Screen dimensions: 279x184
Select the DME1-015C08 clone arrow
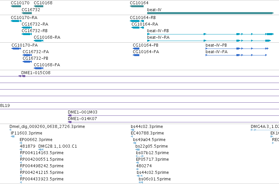coord(22,76)
